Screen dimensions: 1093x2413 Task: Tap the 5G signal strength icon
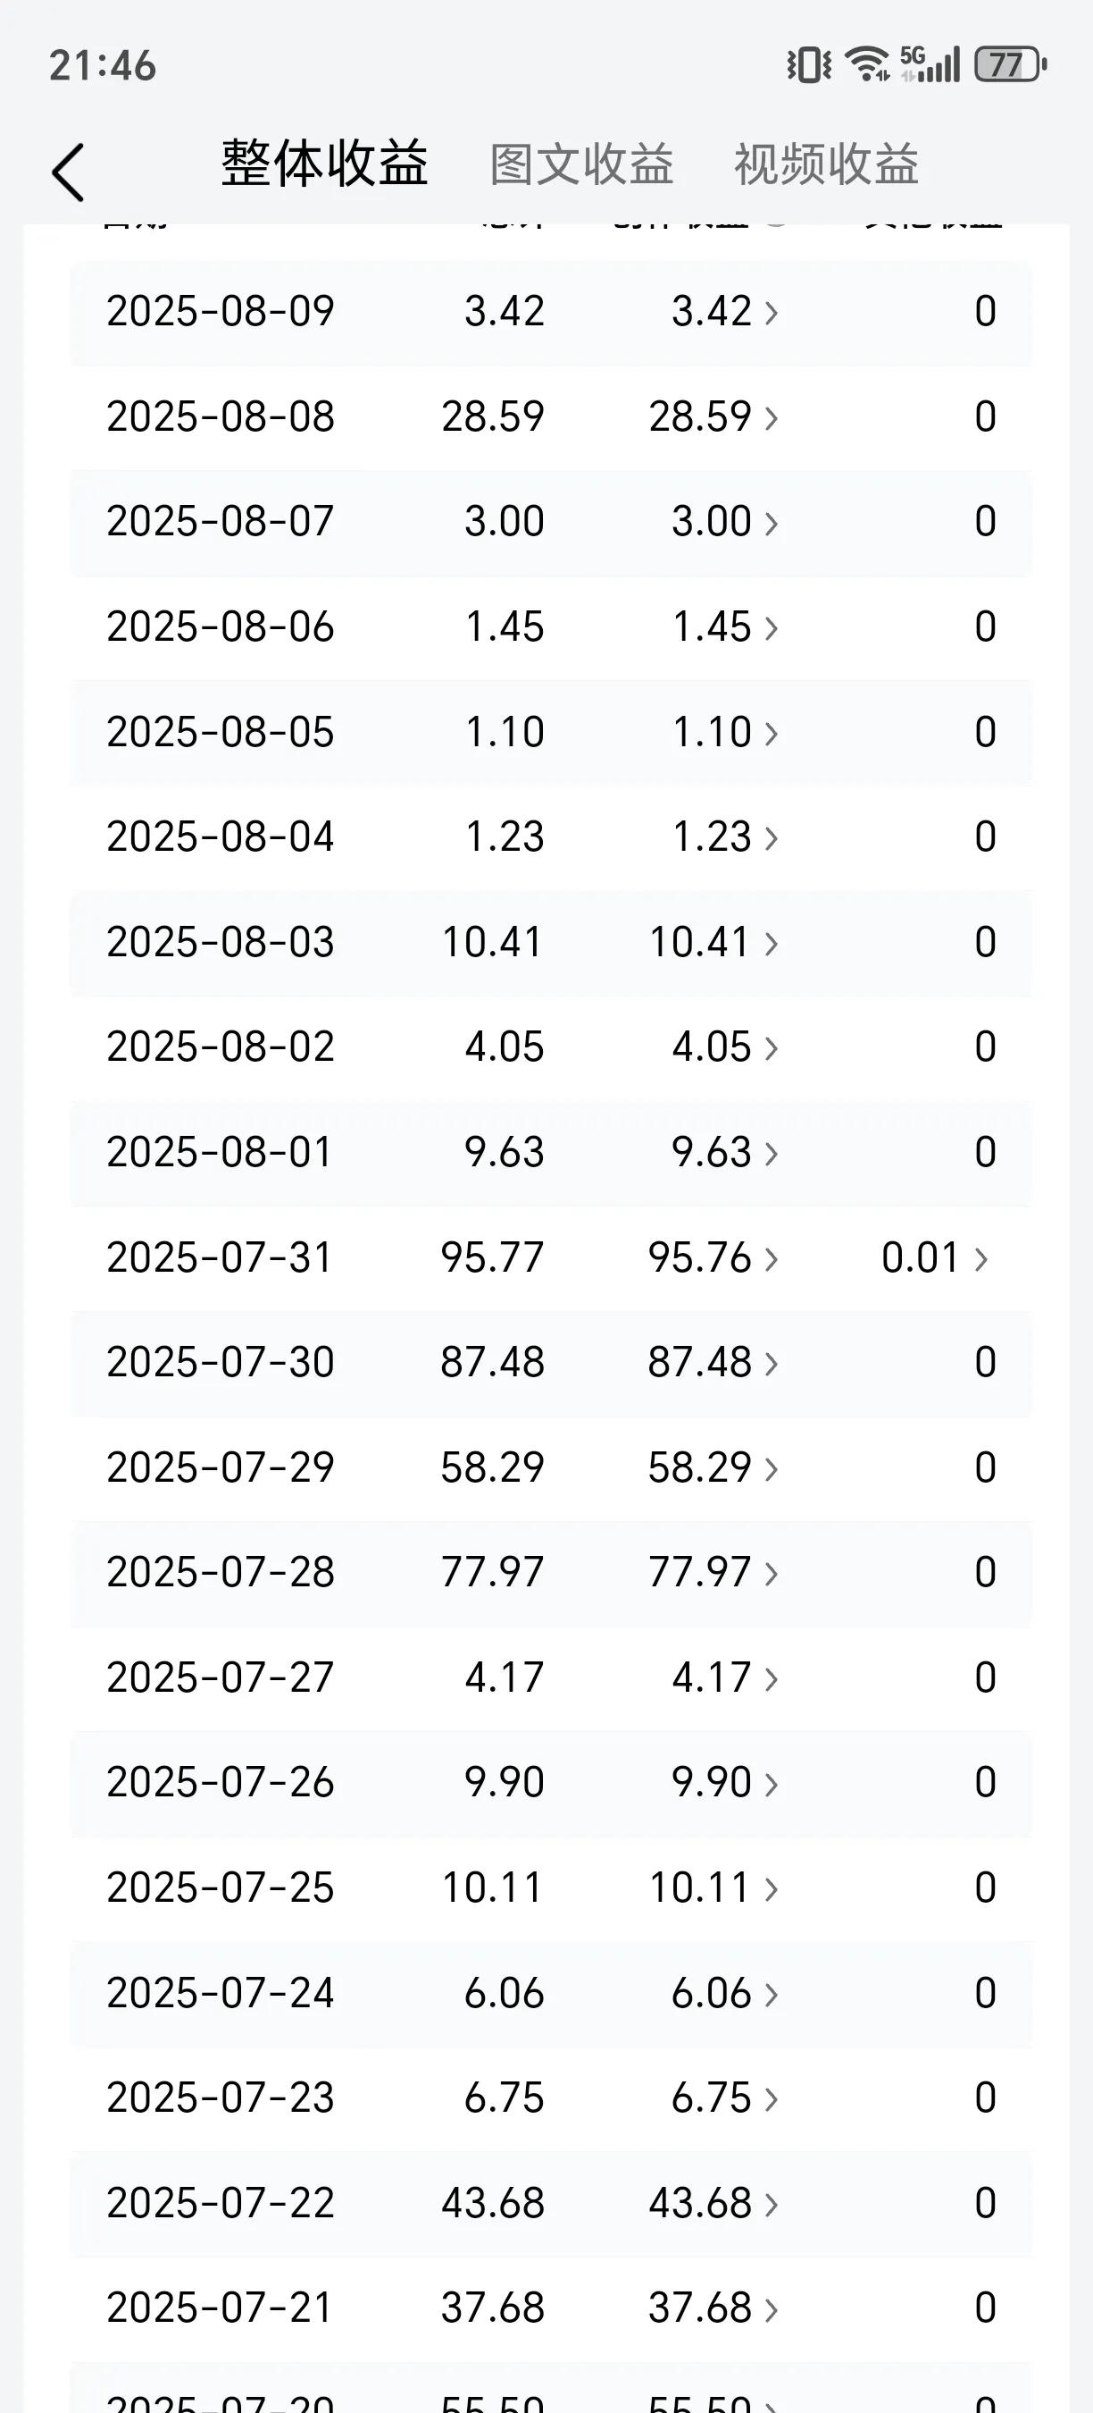pos(930,64)
